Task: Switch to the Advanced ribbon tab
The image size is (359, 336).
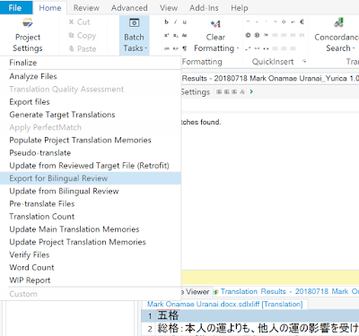Action: (129, 8)
